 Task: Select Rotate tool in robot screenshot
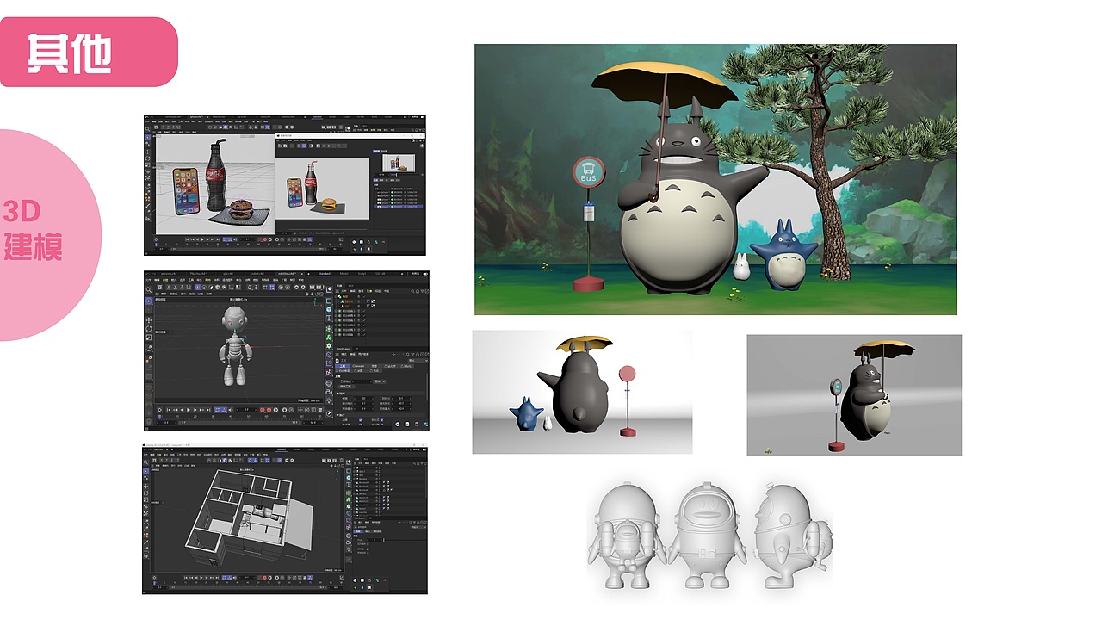[x=149, y=329]
